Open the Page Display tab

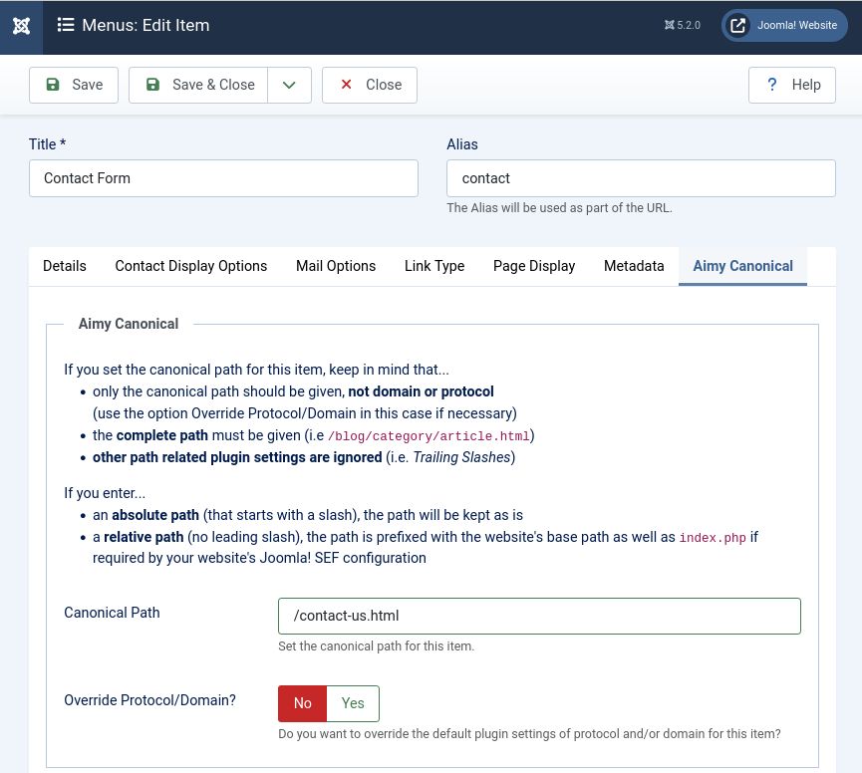tap(534, 266)
